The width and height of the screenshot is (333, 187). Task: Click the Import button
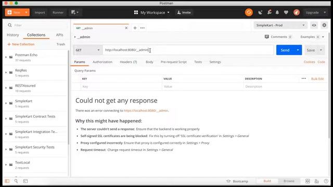click(x=40, y=12)
